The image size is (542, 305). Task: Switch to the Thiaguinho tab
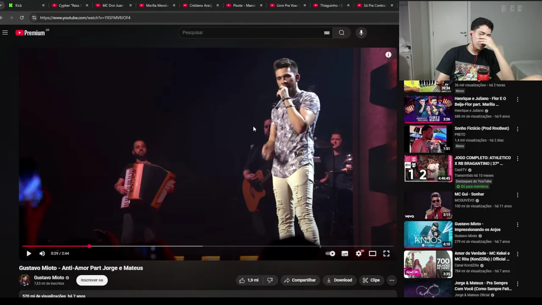coord(331,6)
